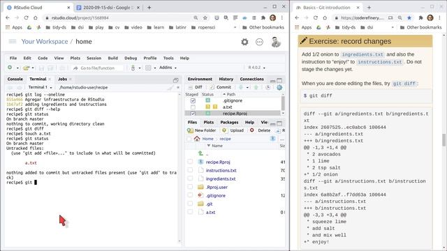Click the Git pane vertical scrollbar
Image resolution: width=447 pixels, height=251 pixels.
[x=283, y=103]
